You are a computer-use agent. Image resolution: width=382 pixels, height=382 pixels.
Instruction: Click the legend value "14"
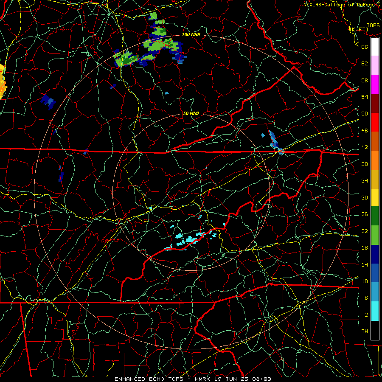coord(365,264)
